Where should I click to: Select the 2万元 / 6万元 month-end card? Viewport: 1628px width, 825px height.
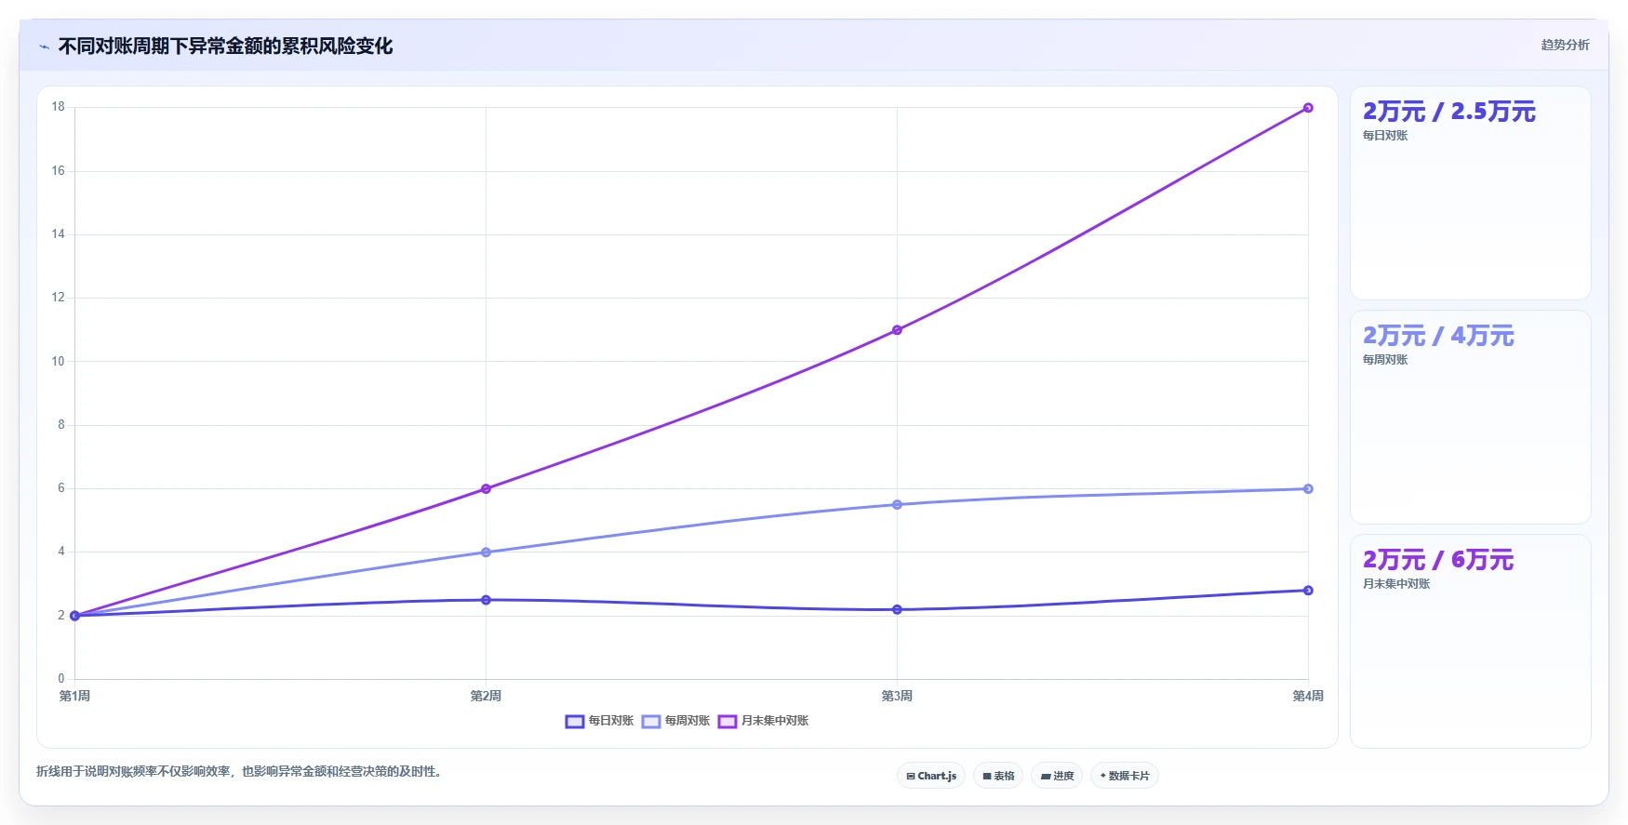[1471, 641]
